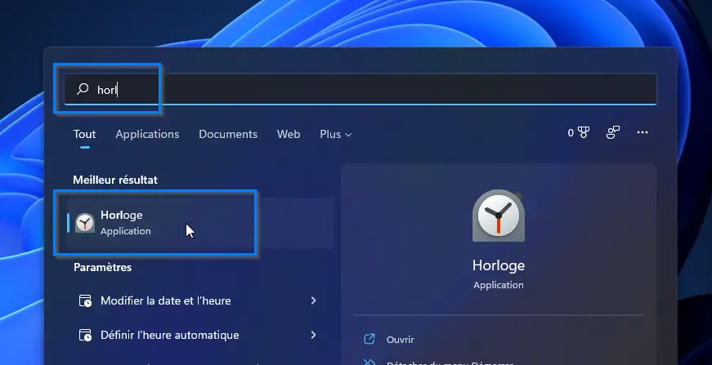Click calendar-clock icon next to Définir l'heure

pyautogui.click(x=85, y=335)
